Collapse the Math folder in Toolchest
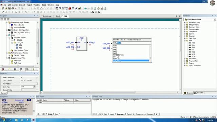This screenshot has width=217, height=122. (184, 41)
